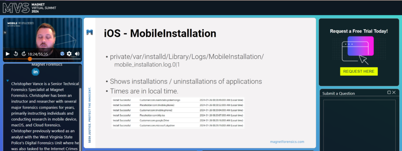Click the 'iOS - MobileInstallation' slide title

point(160,34)
